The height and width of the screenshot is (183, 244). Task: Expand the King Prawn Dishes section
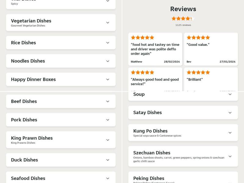pos(60,140)
